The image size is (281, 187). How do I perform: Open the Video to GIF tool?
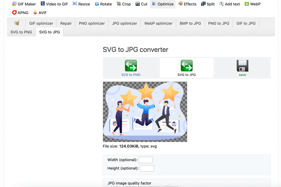[54, 4]
